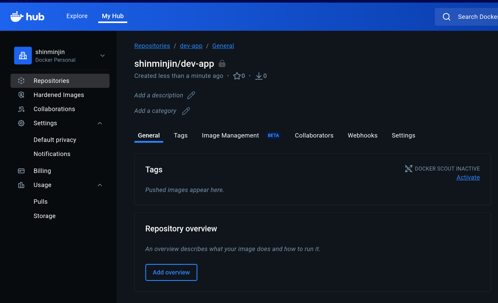Click the Repository overview heading

(x=181, y=229)
